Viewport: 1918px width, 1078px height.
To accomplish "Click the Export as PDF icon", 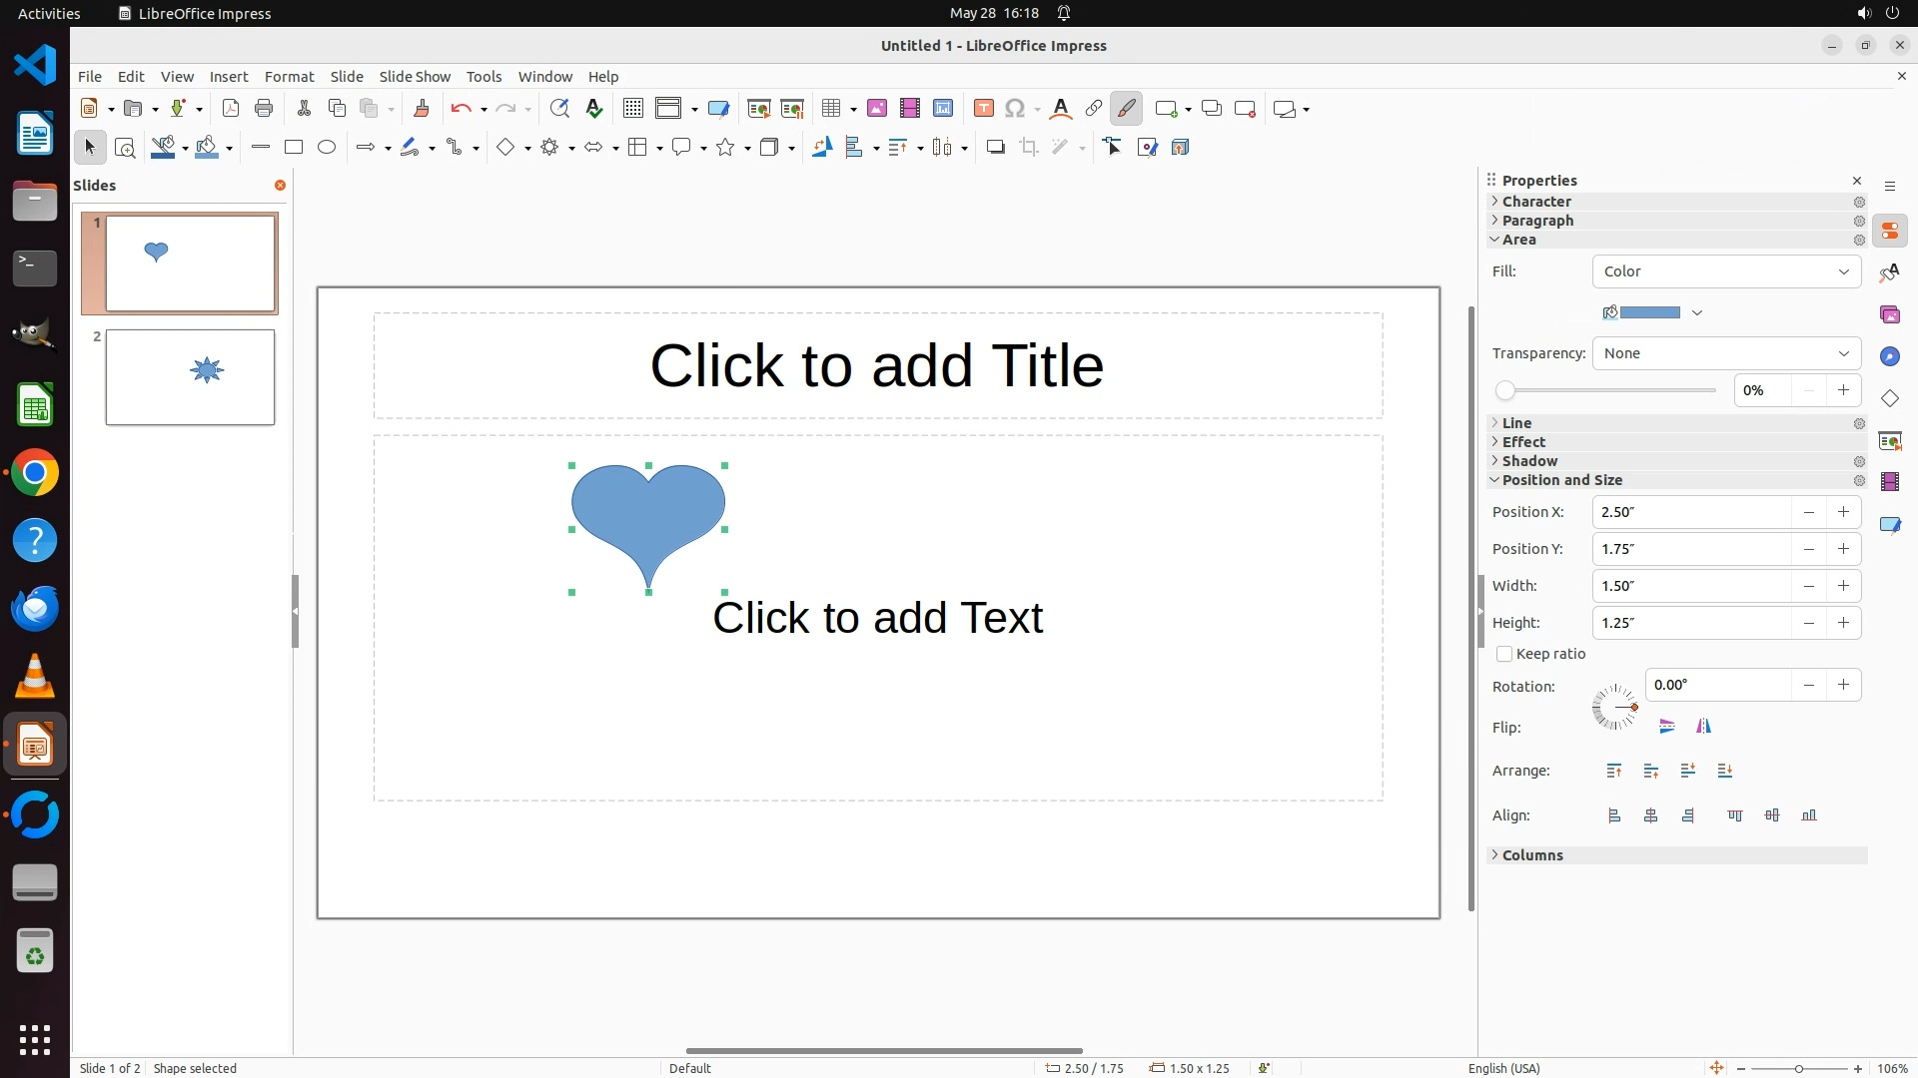I will [x=231, y=109].
